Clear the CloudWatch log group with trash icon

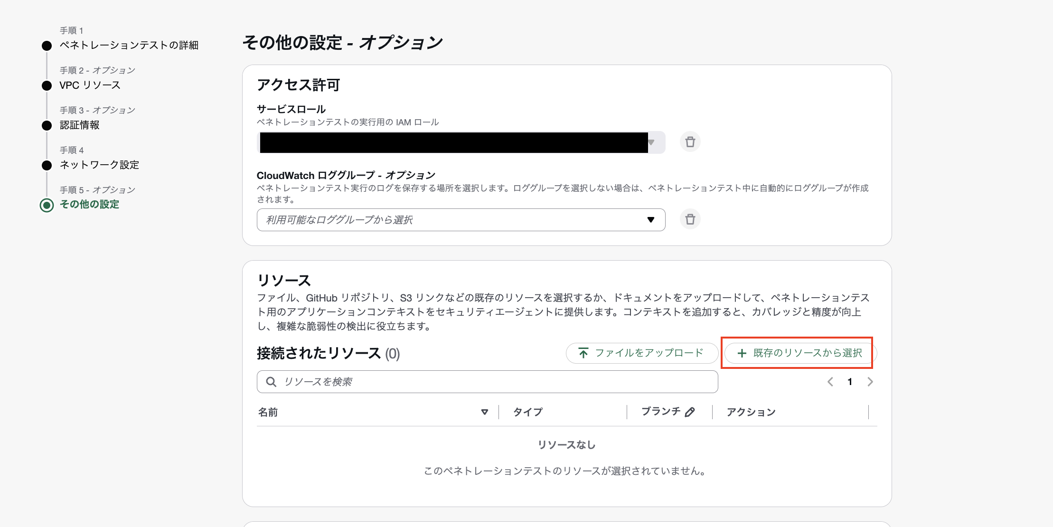690,219
